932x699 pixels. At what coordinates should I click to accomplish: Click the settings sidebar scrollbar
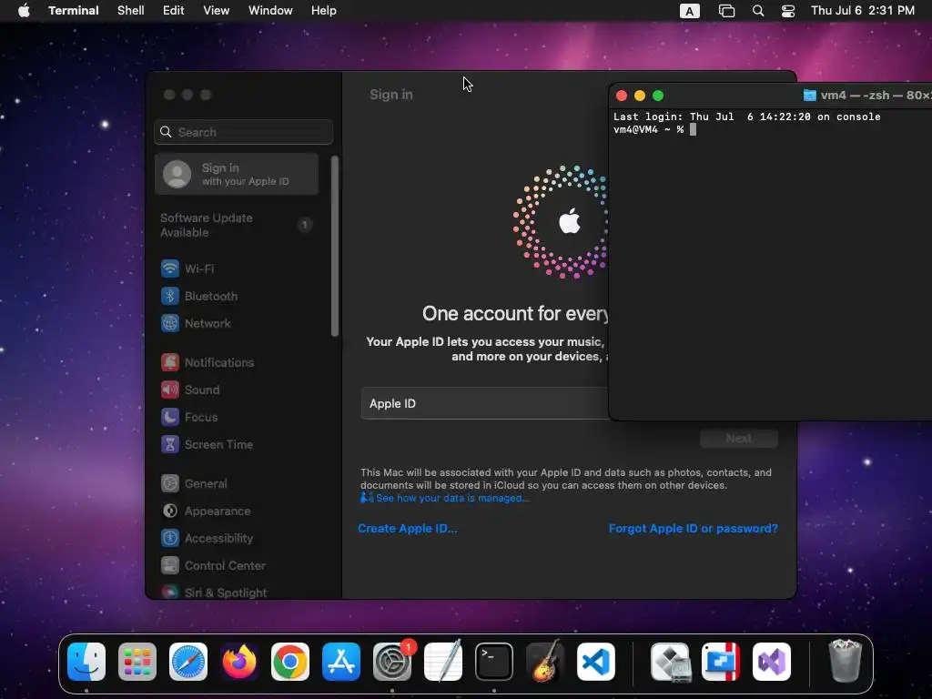[335, 246]
